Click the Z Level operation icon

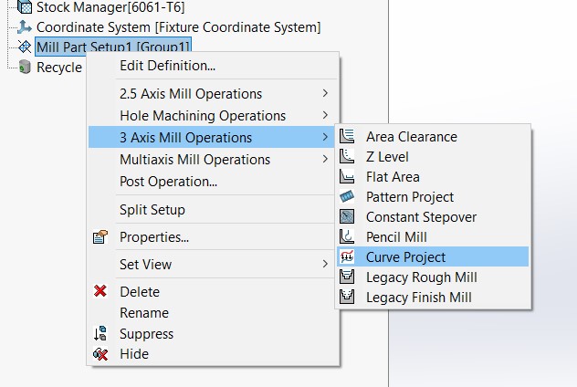[x=347, y=156]
